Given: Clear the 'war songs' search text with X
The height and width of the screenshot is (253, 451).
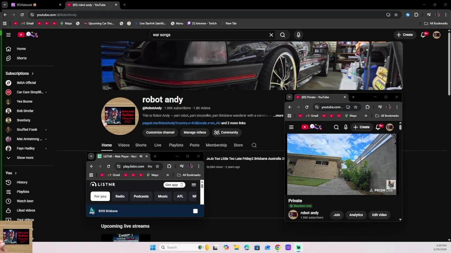Looking at the screenshot, I should coord(271,35).
